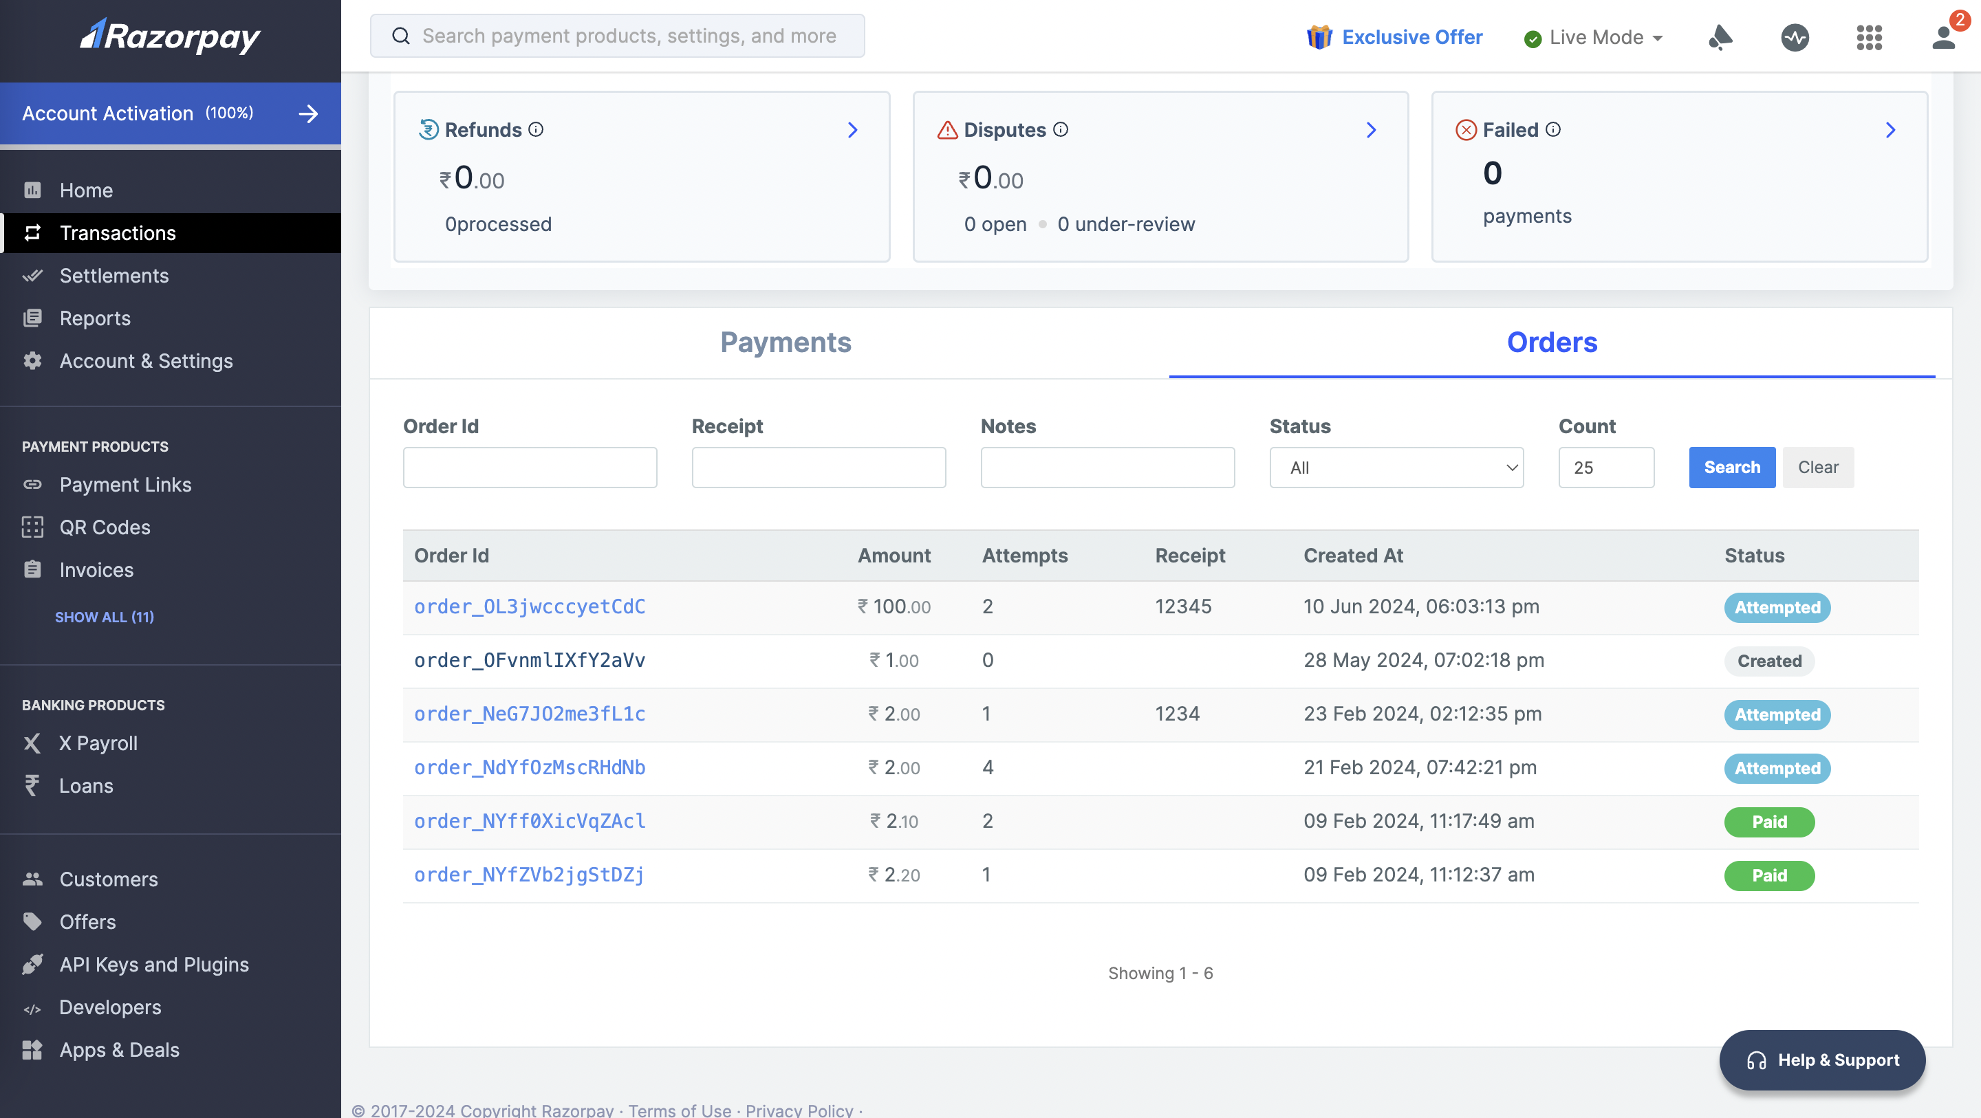
Task: Switch to the Orders tab
Action: [1552, 342]
